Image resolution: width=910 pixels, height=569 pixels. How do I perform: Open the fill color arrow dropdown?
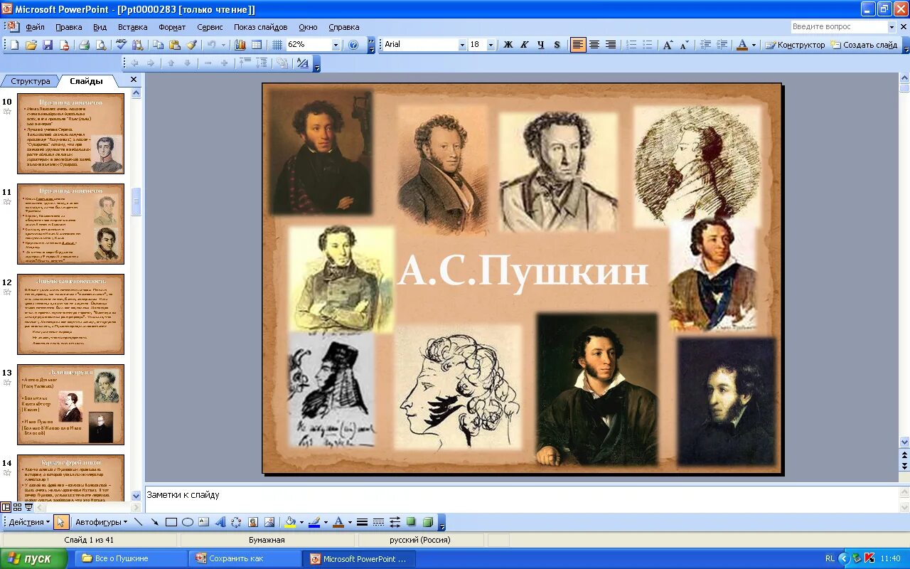301,522
